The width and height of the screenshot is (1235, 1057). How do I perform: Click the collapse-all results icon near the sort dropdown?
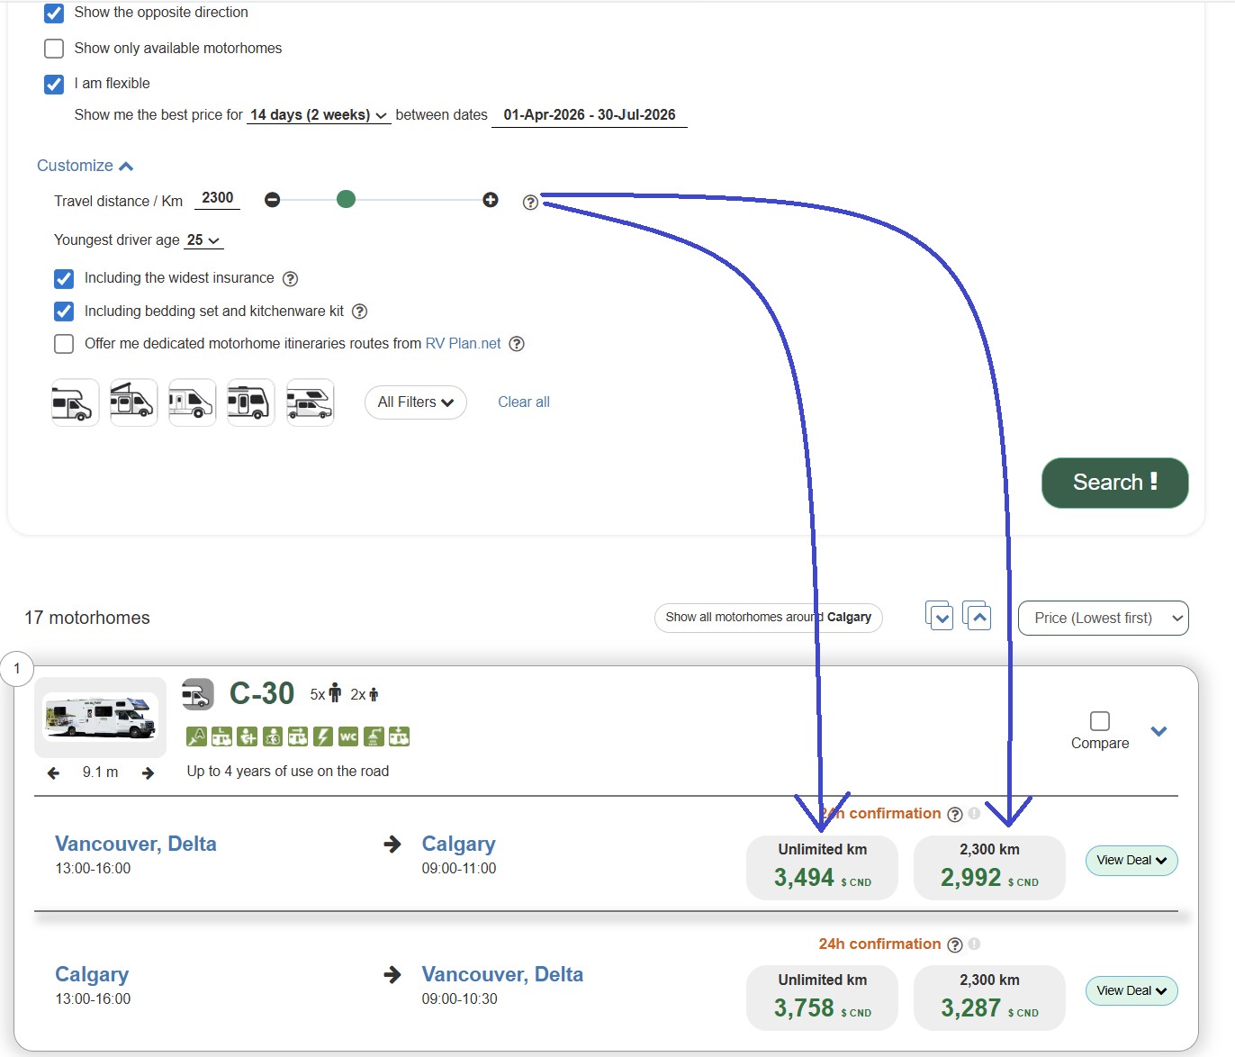(x=978, y=616)
